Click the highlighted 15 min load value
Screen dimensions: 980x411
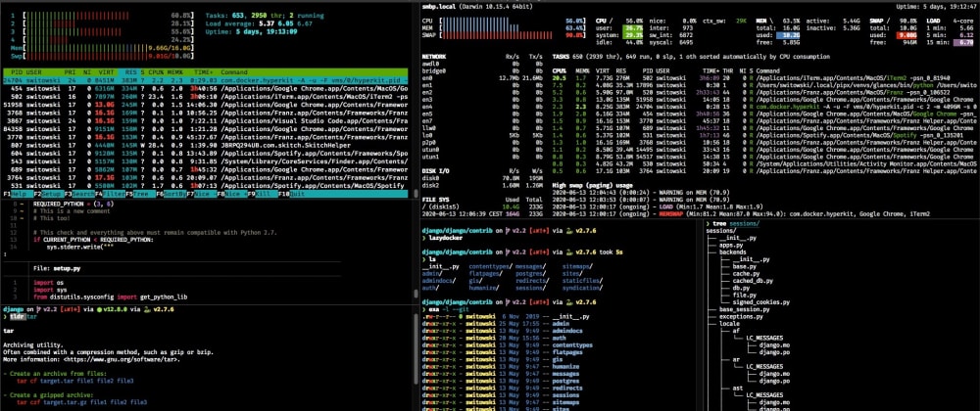pyautogui.click(x=965, y=43)
